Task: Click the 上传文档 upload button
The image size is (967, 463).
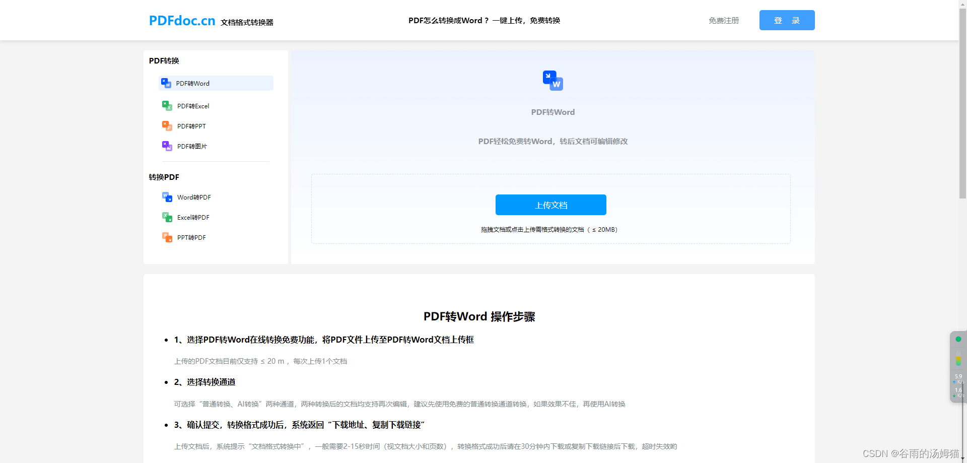Action: click(x=551, y=205)
